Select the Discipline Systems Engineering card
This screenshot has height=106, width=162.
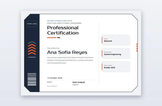(x=116, y=53)
